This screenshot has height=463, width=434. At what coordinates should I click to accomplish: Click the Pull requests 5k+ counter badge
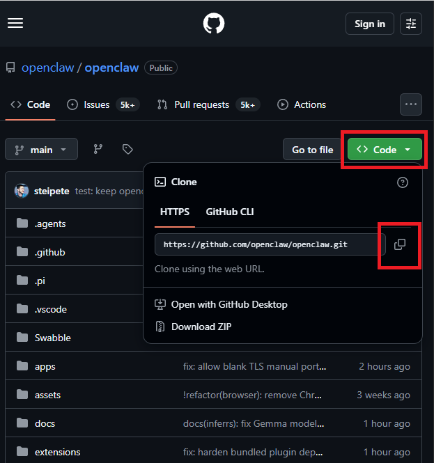248,104
